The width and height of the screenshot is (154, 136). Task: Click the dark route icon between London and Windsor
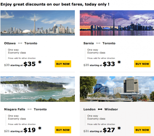click(100, 109)
